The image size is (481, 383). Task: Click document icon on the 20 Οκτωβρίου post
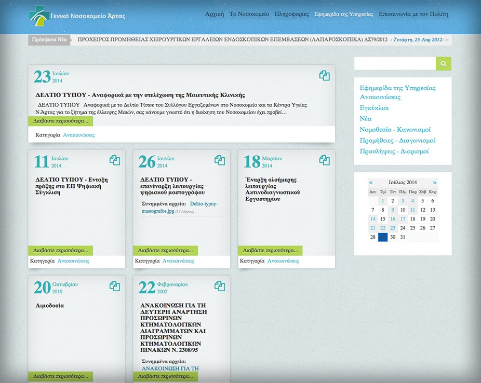coord(115,286)
